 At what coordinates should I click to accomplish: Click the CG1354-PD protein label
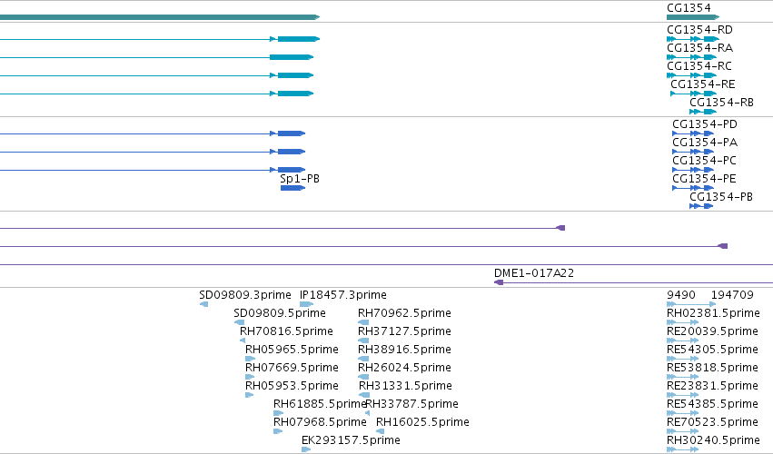coord(705,124)
